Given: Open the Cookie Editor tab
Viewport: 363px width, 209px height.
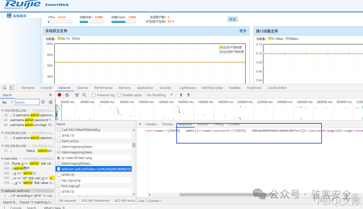Looking at the screenshot, I should pyautogui.click(x=277, y=88).
